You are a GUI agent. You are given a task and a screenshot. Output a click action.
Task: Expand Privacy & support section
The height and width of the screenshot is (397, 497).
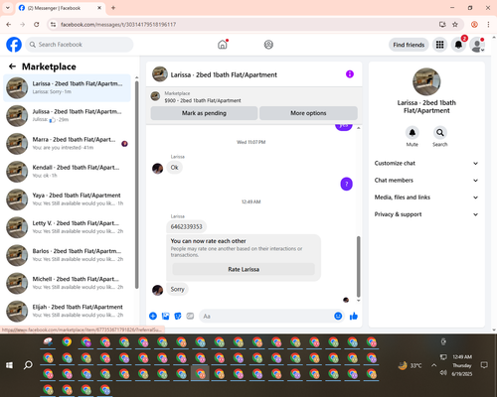[426, 214]
